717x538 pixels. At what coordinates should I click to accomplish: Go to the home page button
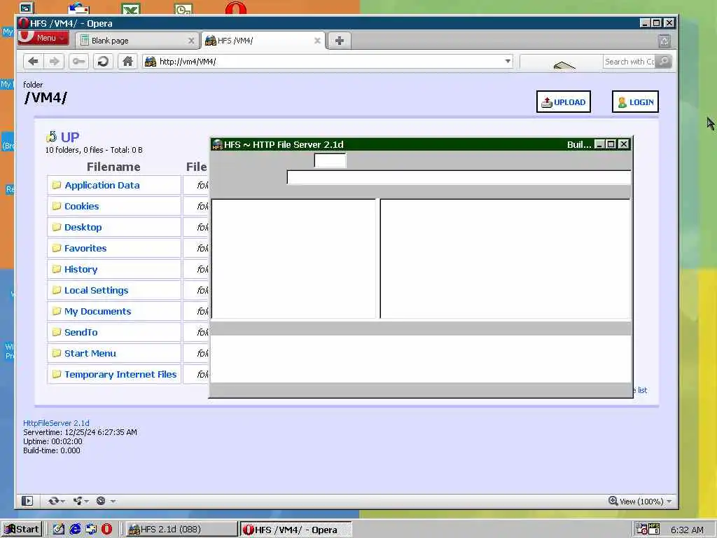click(x=127, y=62)
